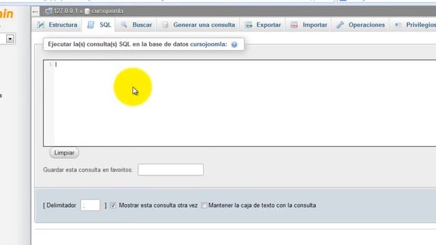Go to the Importar tab
The height and width of the screenshot is (245, 436).
309,25
